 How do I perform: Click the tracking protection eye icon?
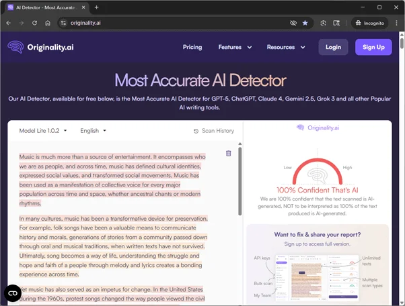pyautogui.click(x=293, y=23)
